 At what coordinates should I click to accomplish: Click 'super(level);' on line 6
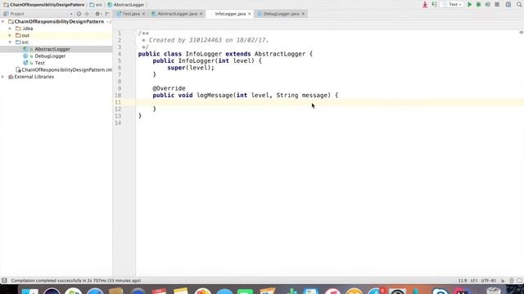coord(191,68)
